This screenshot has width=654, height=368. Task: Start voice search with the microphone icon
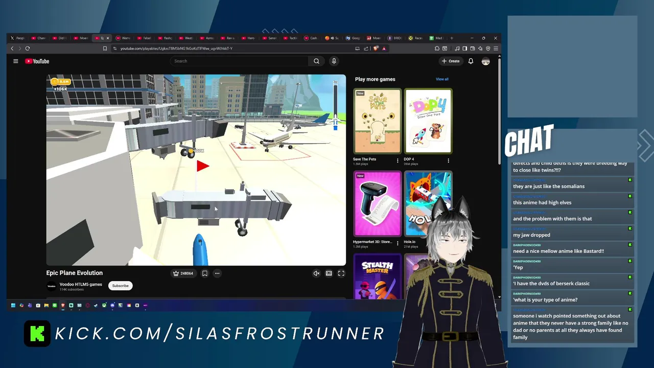(334, 61)
